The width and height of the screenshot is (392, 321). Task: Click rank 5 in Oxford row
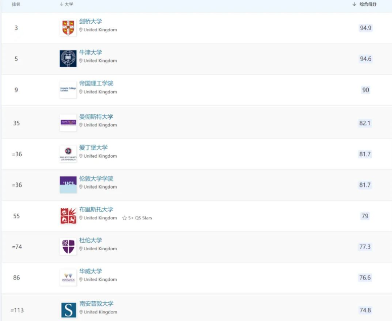pos(16,59)
